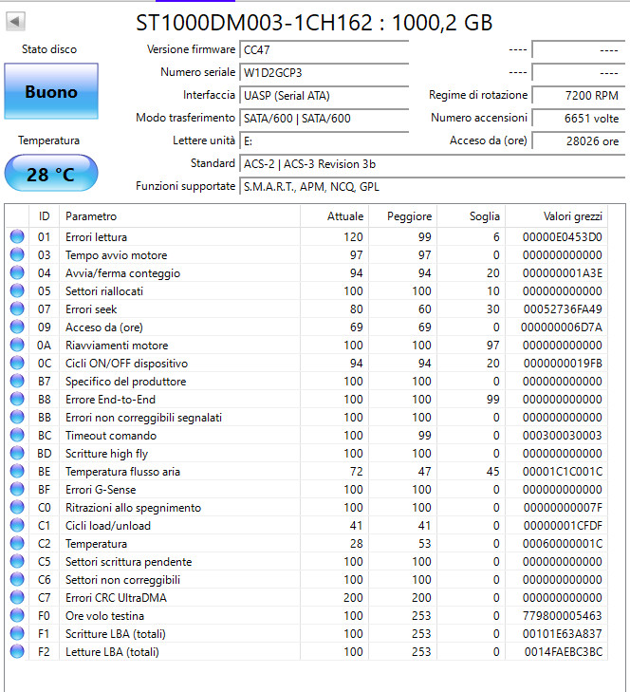Screen dimensions: 630x692
Task: Click the status orb next to Timeout comando
Action: (17, 435)
